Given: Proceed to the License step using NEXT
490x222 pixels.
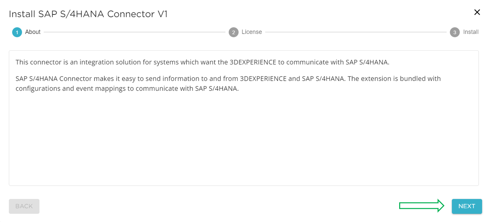Looking at the screenshot, I should 467,206.
